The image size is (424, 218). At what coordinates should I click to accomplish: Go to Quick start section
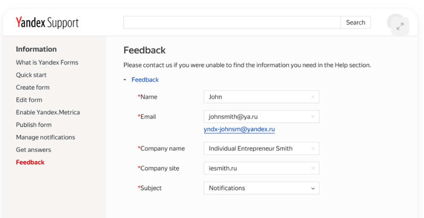pos(31,75)
